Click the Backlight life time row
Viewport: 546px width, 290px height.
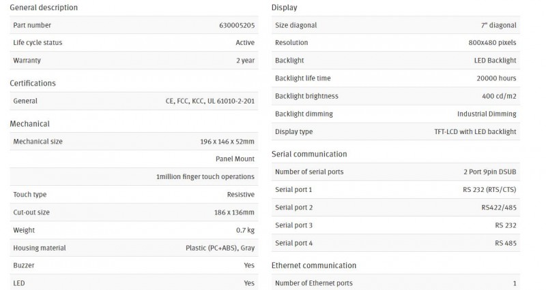tap(396, 78)
